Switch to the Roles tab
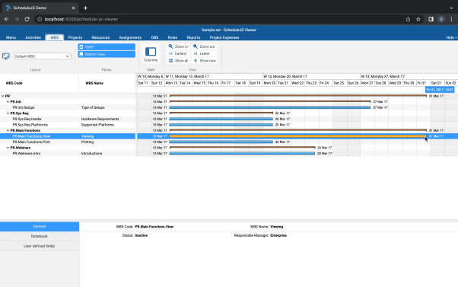 (x=173, y=37)
